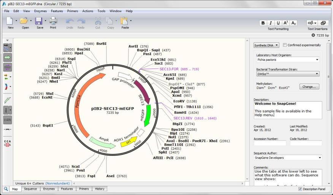The width and height of the screenshot is (333, 195).
Task: Click the Cut scissors icon
Action: pos(98,21)
